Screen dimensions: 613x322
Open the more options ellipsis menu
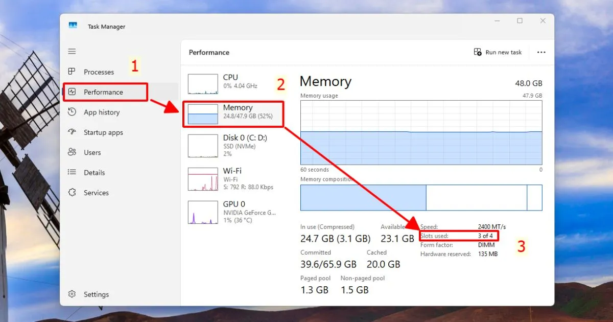(x=541, y=52)
